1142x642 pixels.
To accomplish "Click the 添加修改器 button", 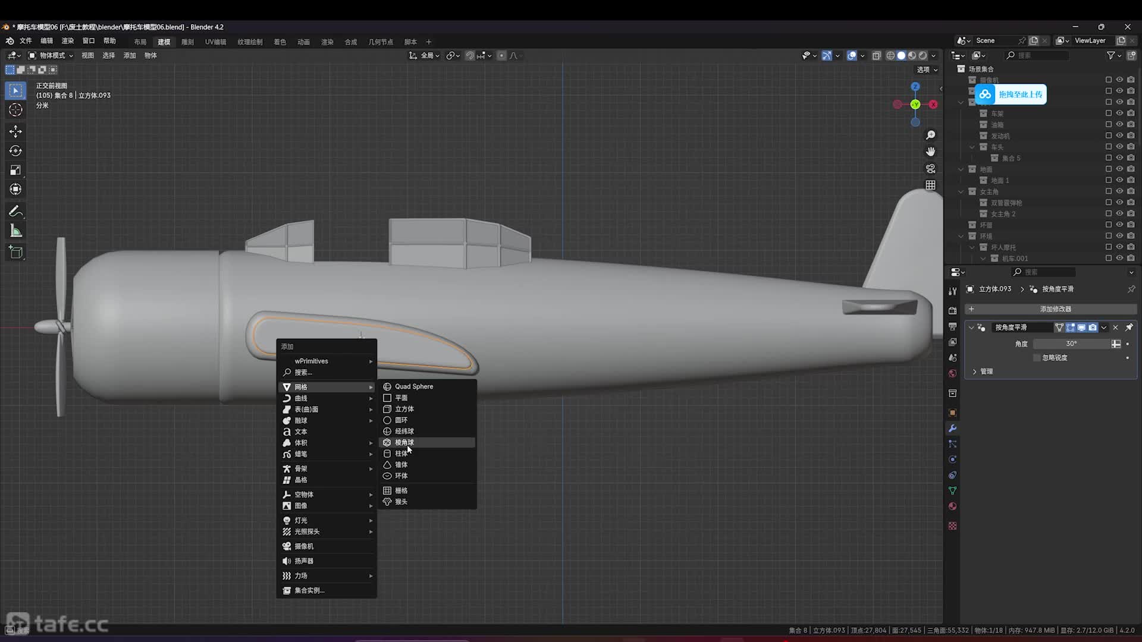I will pos(1051,309).
